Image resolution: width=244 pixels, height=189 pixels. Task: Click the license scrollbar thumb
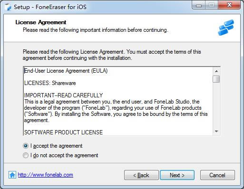coord(216,79)
